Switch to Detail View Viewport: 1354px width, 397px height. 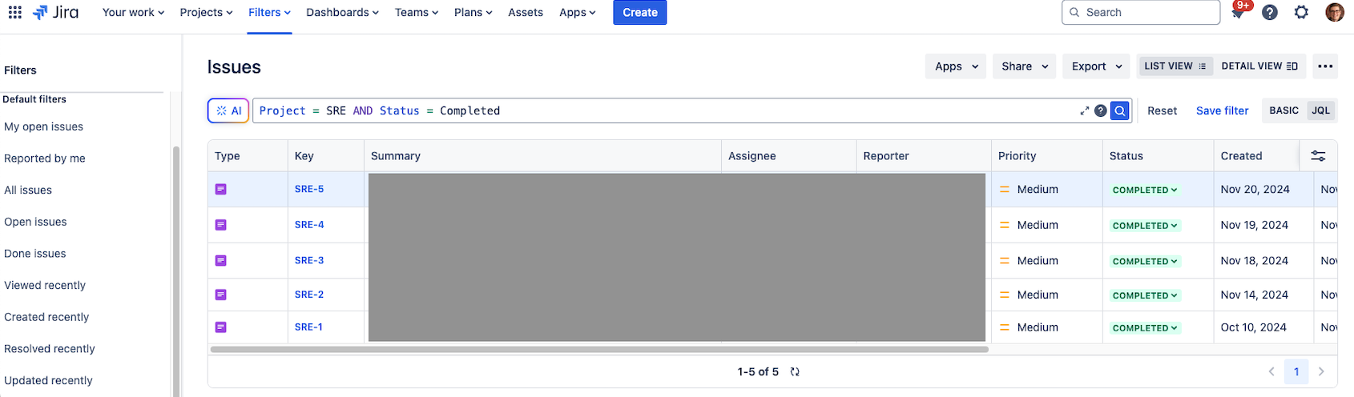coord(1259,66)
